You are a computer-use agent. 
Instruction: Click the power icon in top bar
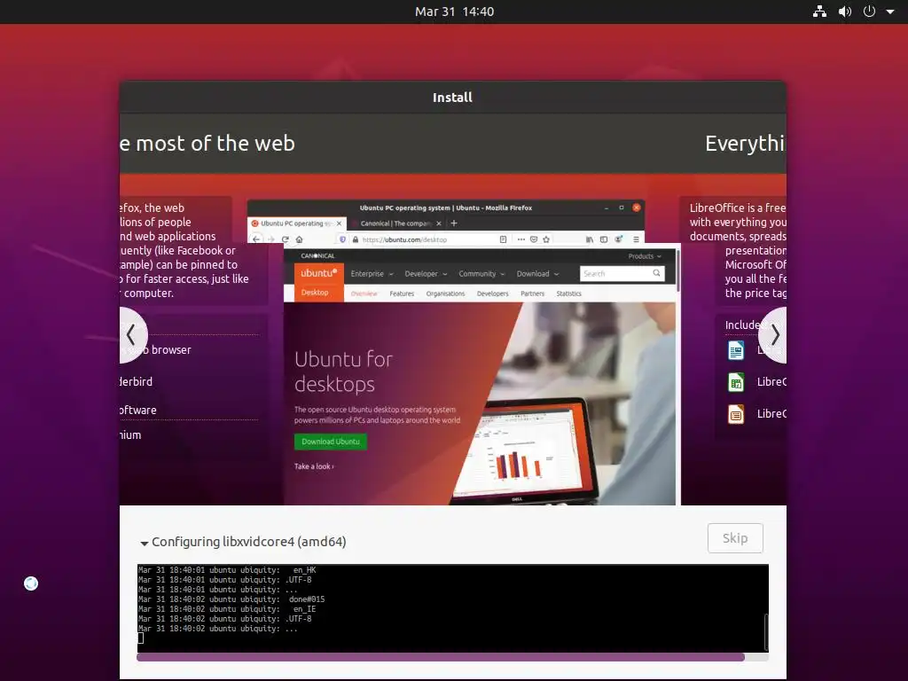click(x=869, y=12)
